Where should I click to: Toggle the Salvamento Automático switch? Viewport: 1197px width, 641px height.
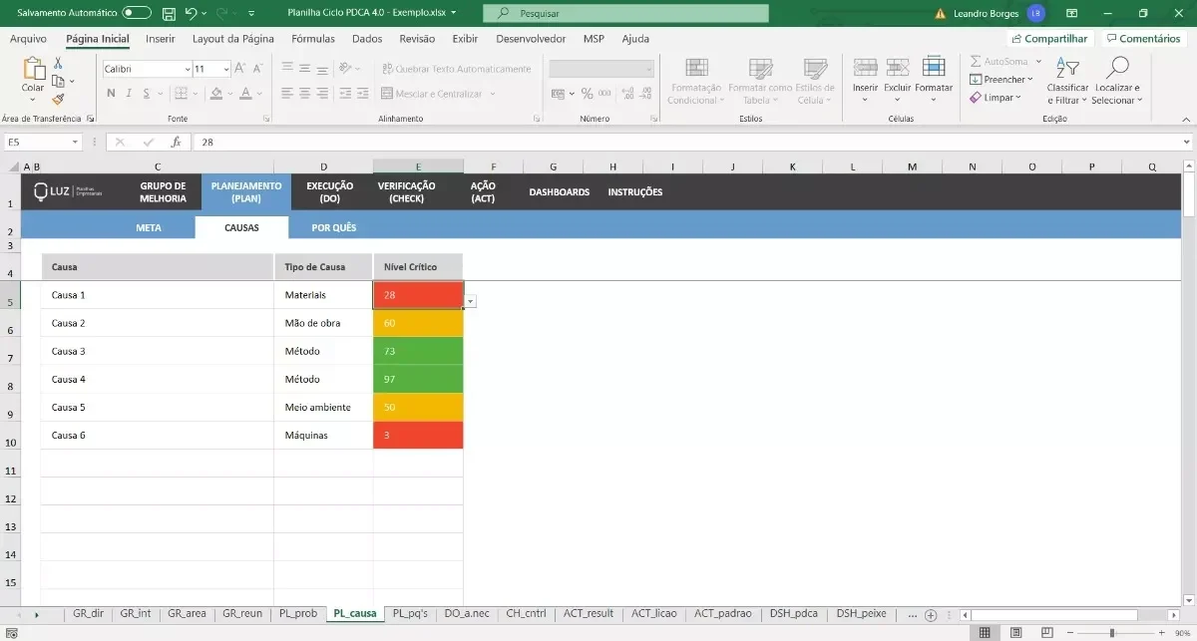137,13
